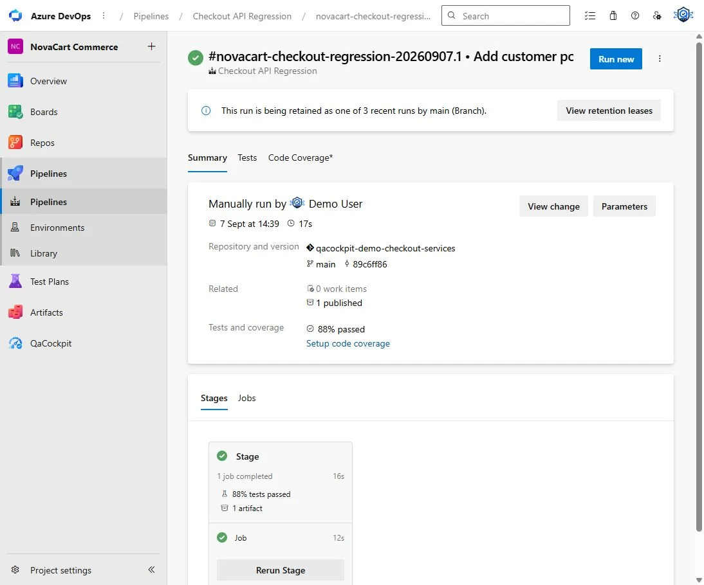Screen dimensions: 704x585
Task: Click the View change button
Action: (553, 206)
